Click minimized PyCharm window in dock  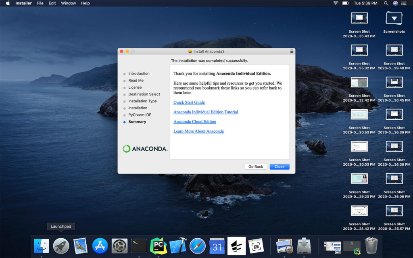tap(352, 247)
